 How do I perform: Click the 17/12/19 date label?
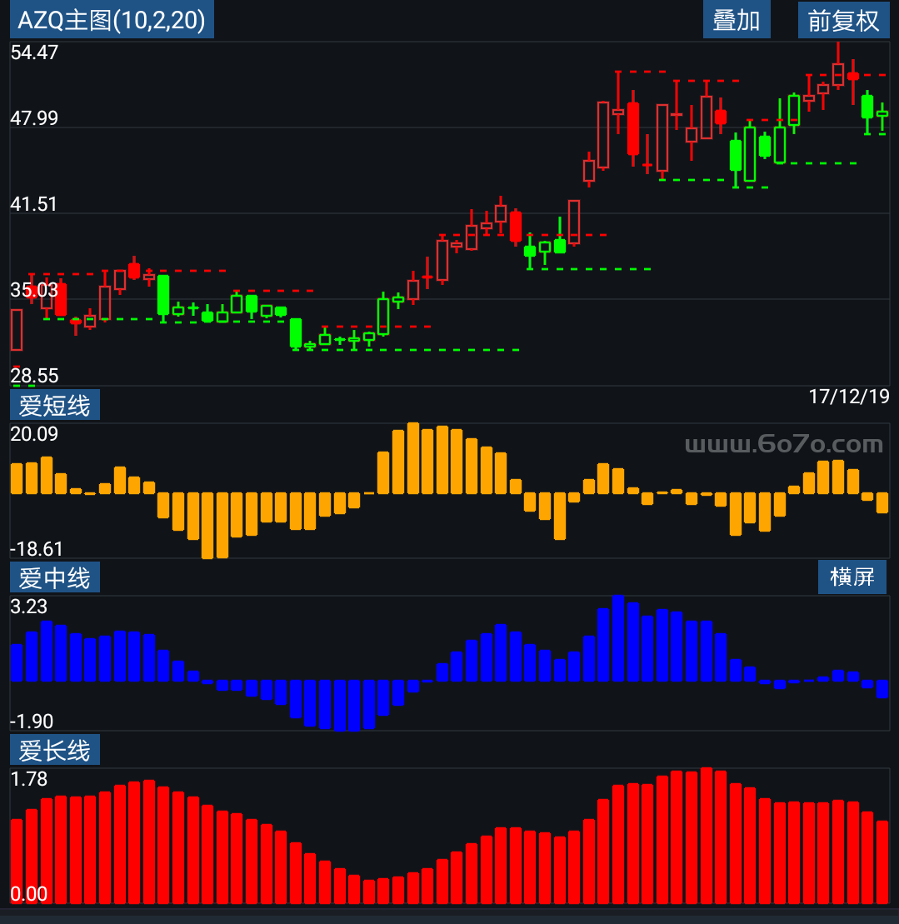click(x=848, y=396)
